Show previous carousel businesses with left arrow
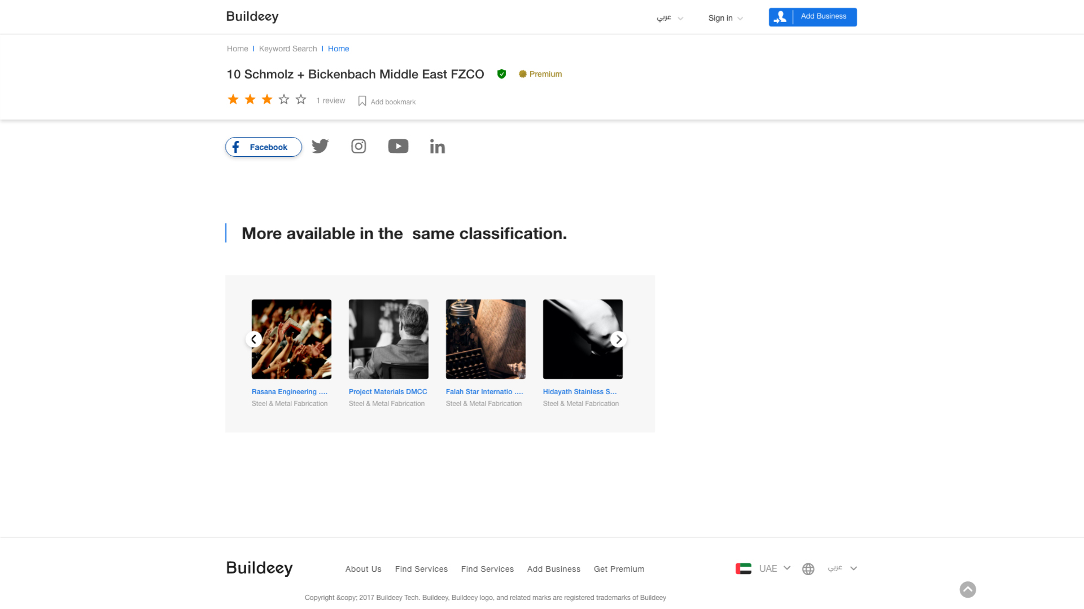Screen dimensions: 1084x609 pos(254,339)
